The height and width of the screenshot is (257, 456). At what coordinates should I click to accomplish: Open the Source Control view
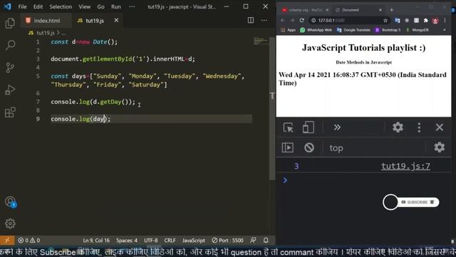click(x=10, y=68)
